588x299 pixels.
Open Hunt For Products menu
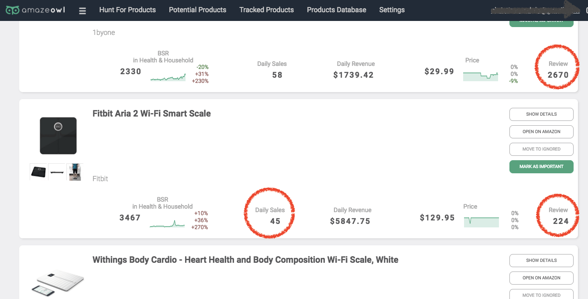pos(127,10)
